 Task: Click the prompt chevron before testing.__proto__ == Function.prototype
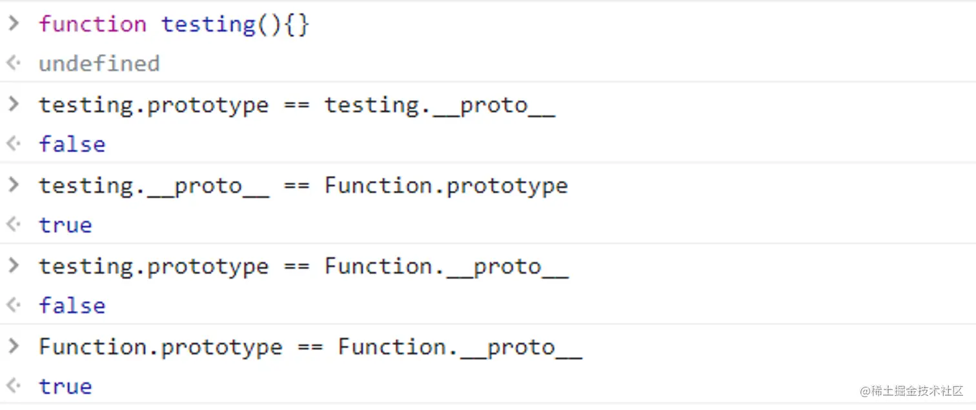(x=13, y=185)
